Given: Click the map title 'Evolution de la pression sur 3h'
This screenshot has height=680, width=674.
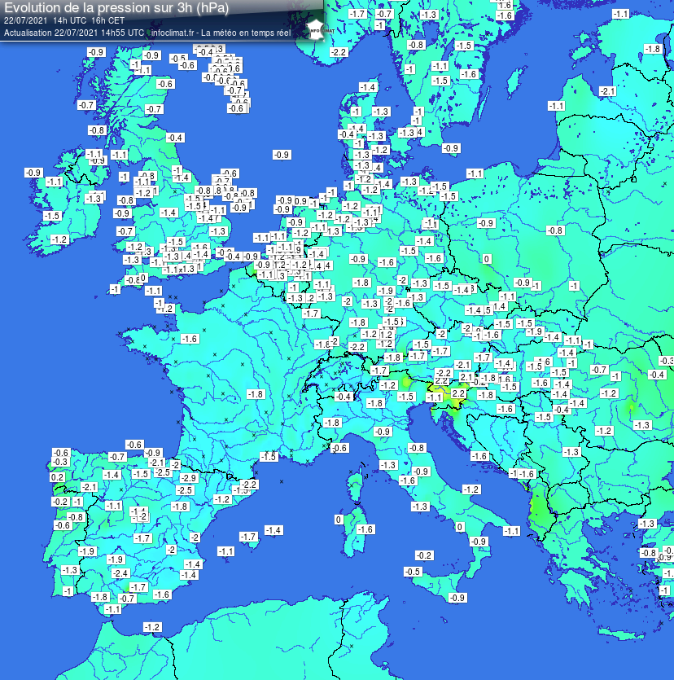Looking at the screenshot, I should (x=116, y=8).
